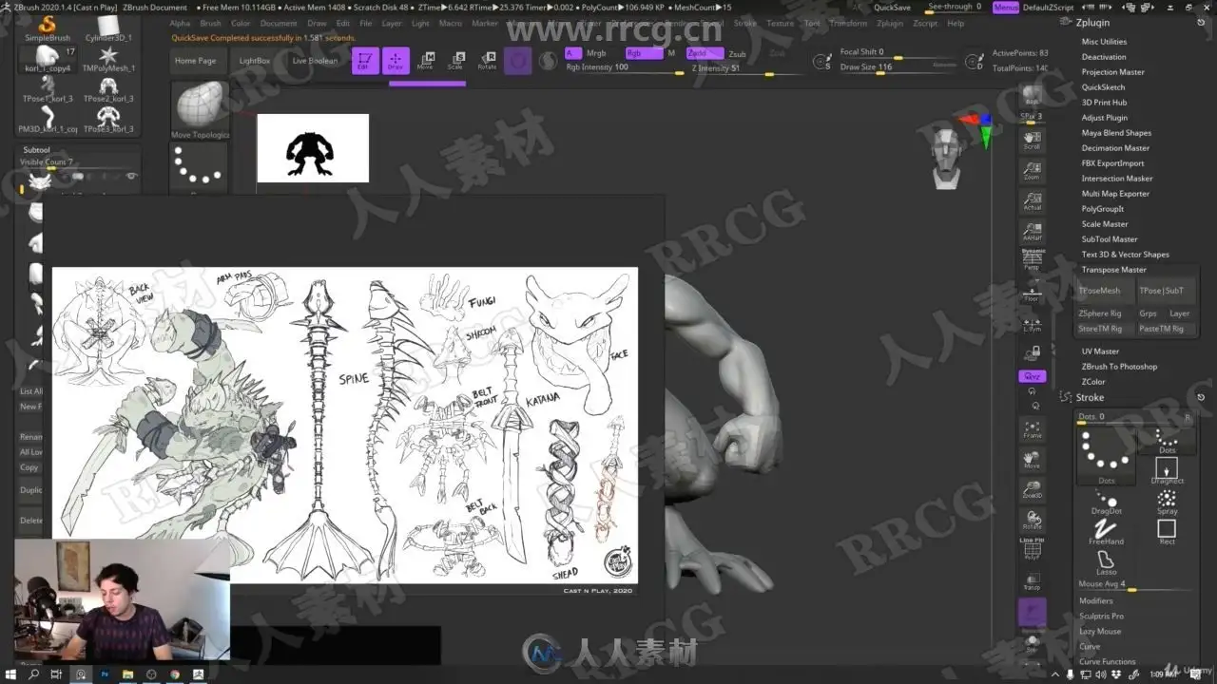Click the Live Boolean button
The image size is (1217, 684).
(315, 61)
